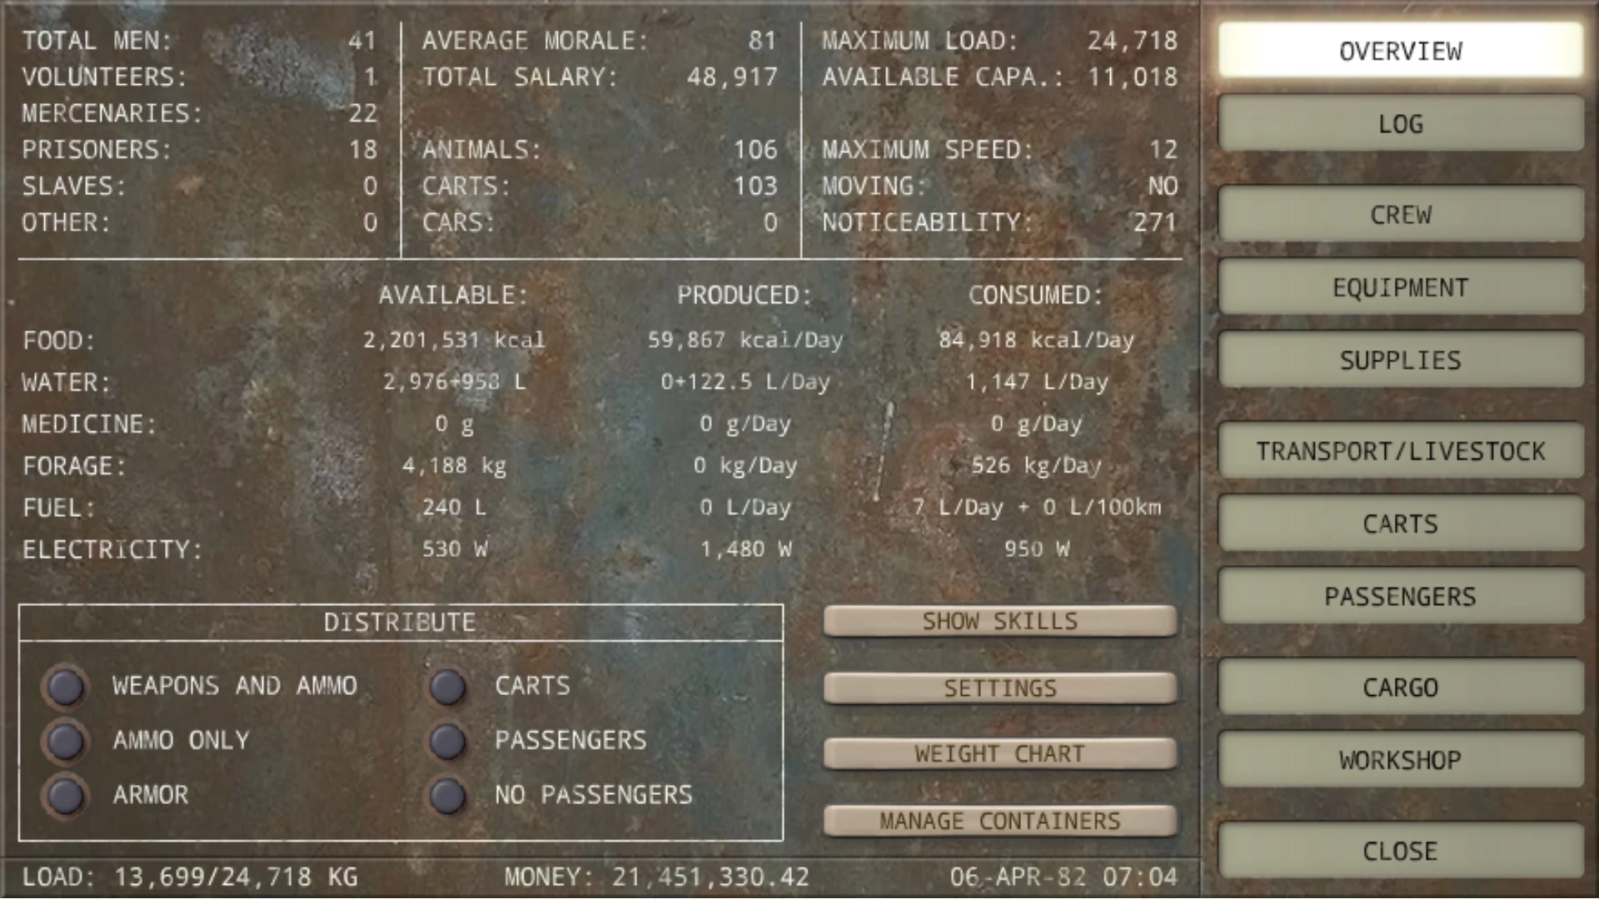Screen dimensions: 1599x899
Task: View the Passengers side tab
Action: 1400,597
